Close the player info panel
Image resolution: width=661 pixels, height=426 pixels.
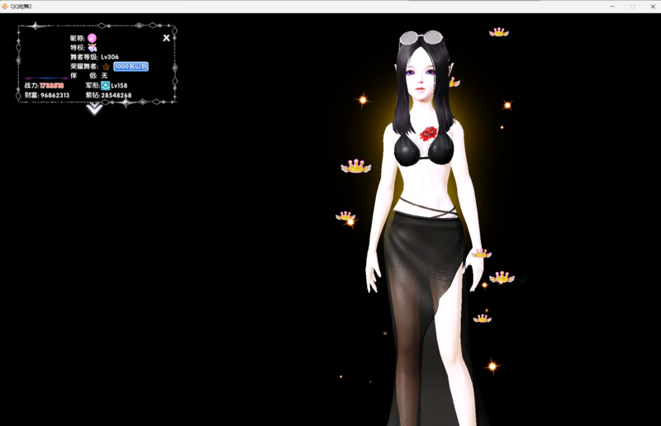click(x=167, y=38)
